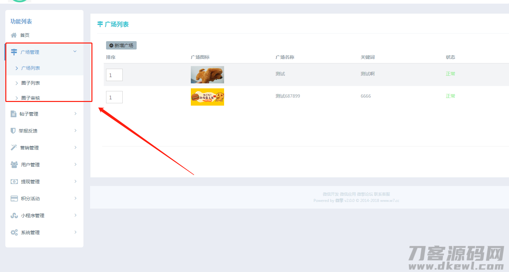Open the 圈子列表 submenu item
The height and width of the screenshot is (272, 509).
(31, 83)
